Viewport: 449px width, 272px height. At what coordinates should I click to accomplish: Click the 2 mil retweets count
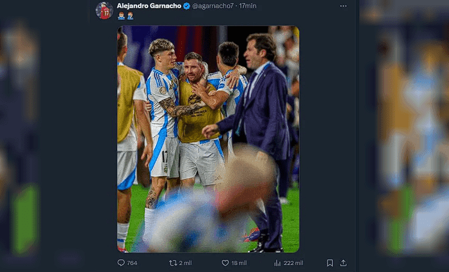(x=185, y=262)
